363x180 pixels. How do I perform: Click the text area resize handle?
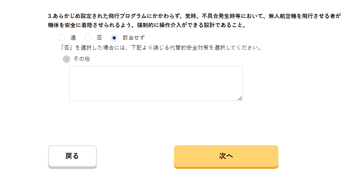tap(240, 99)
